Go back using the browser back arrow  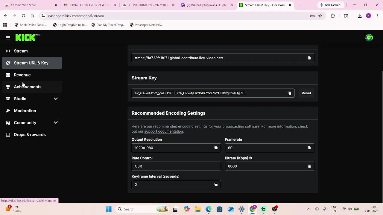5,16
